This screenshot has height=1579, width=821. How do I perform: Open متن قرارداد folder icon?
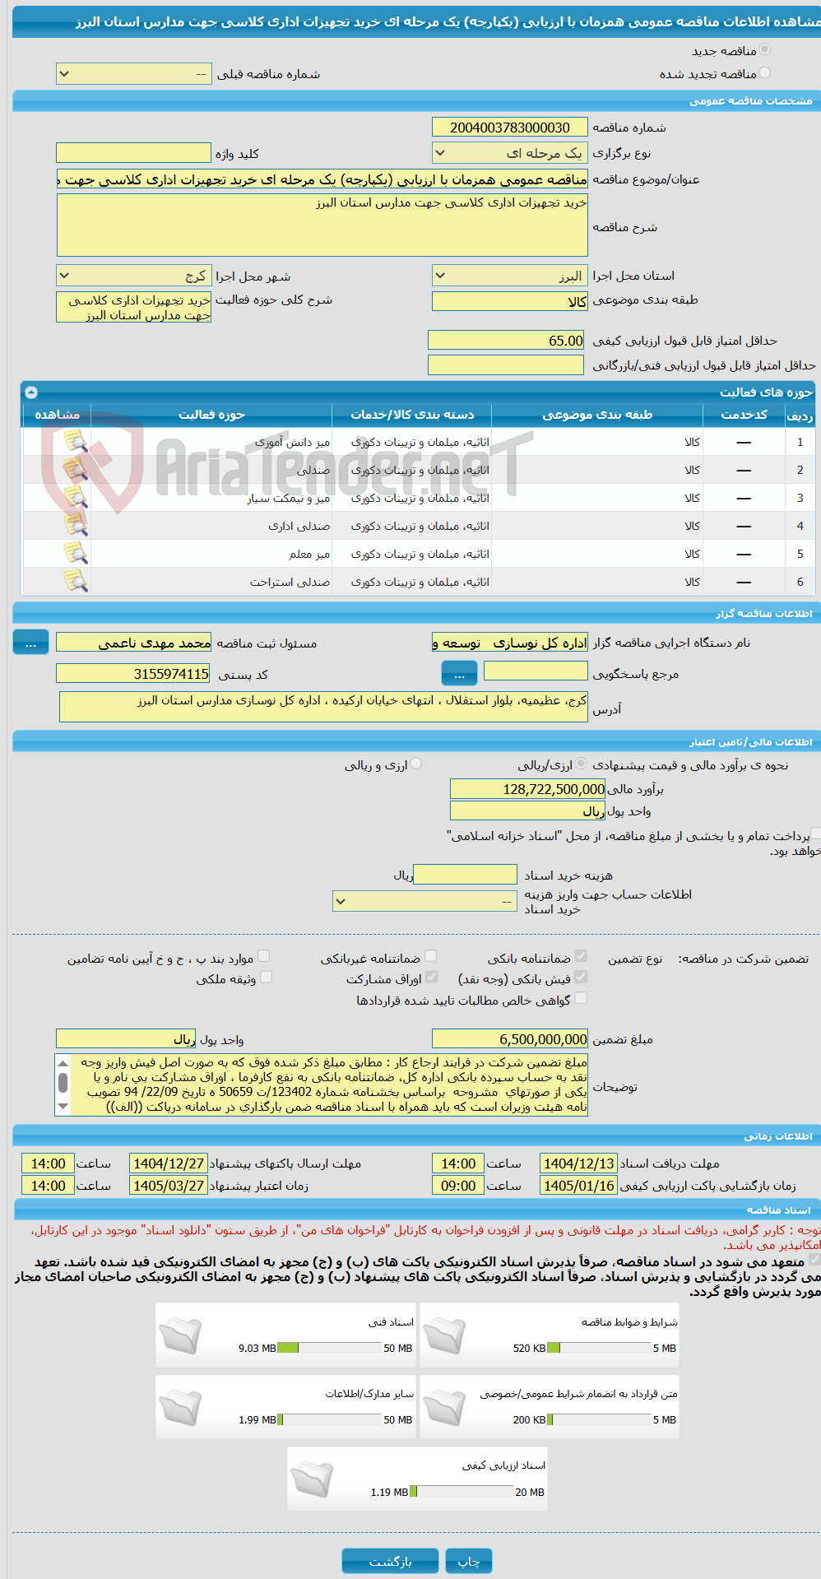point(444,1406)
